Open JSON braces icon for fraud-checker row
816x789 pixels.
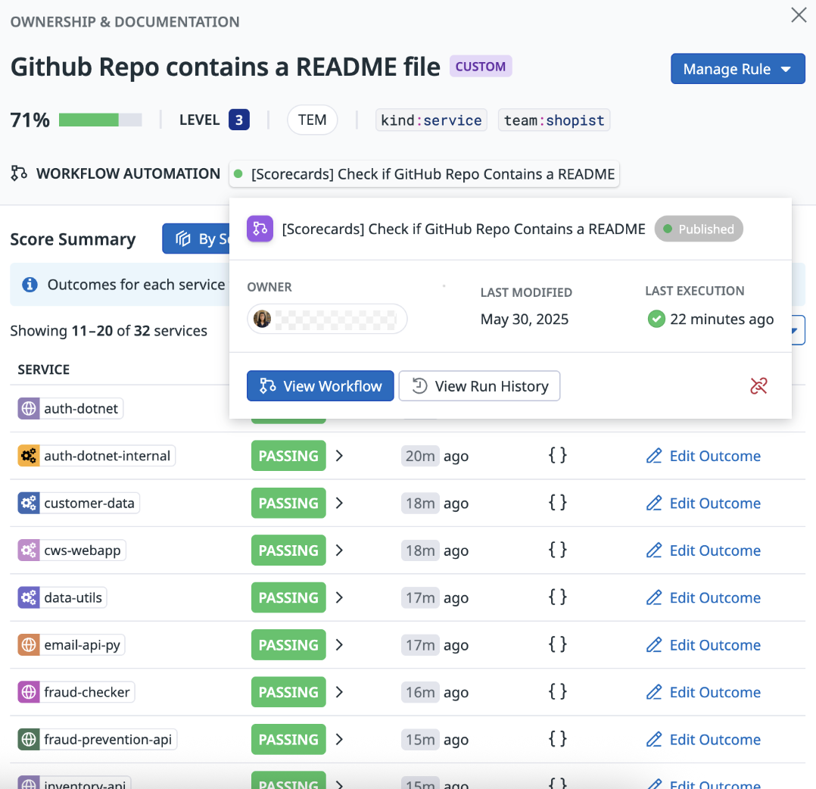[557, 692]
